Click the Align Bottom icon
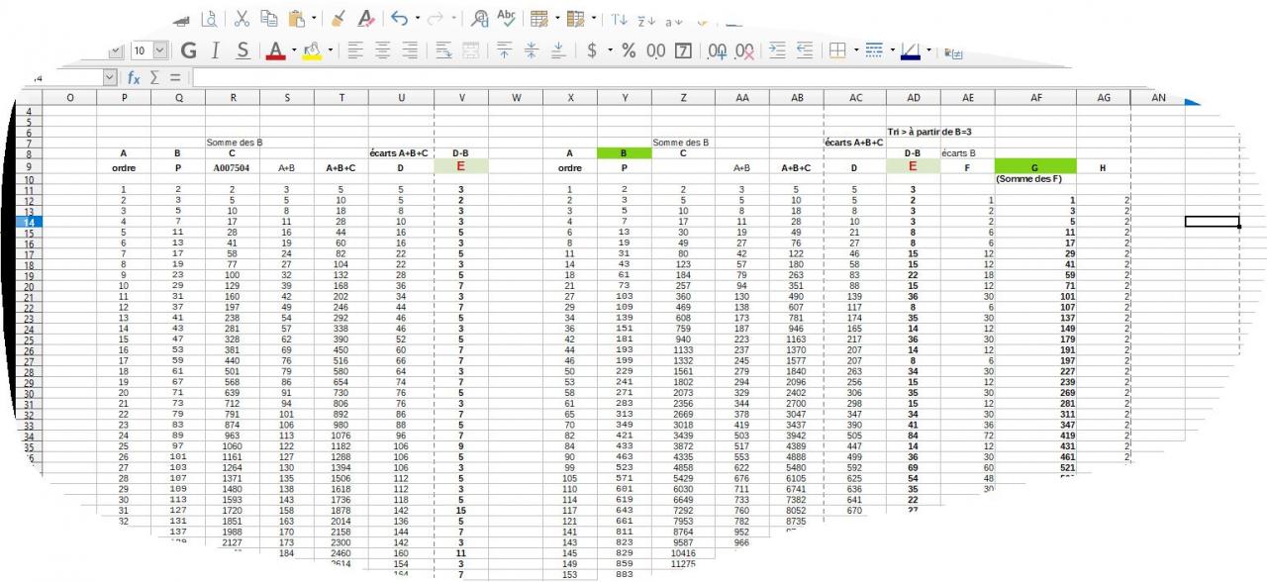 [557, 49]
